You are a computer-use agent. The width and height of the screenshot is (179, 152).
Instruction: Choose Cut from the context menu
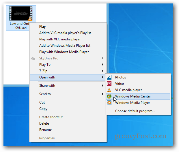[x=68, y=102]
